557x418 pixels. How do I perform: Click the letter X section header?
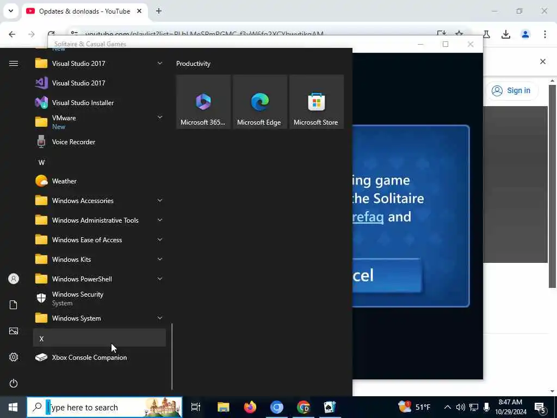[100, 337]
